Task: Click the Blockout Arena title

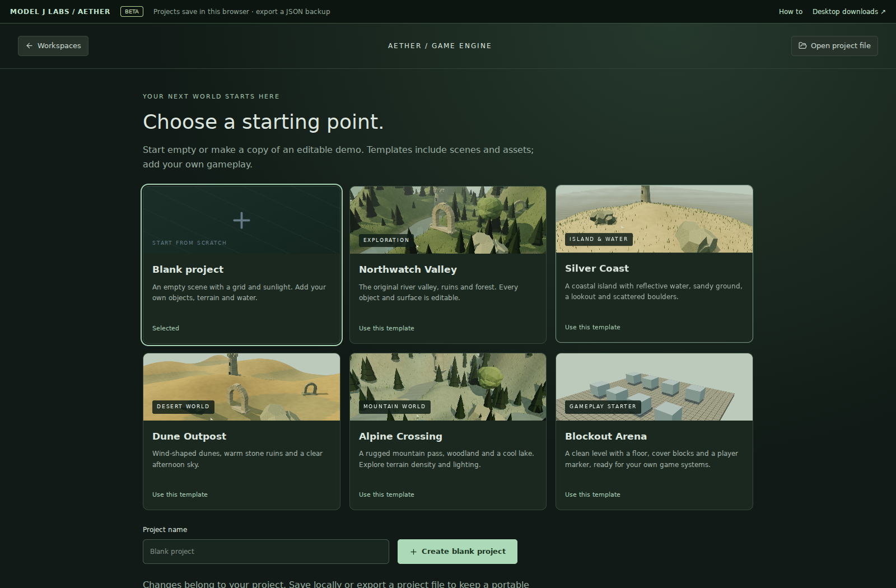Action: (x=606, y=436)
